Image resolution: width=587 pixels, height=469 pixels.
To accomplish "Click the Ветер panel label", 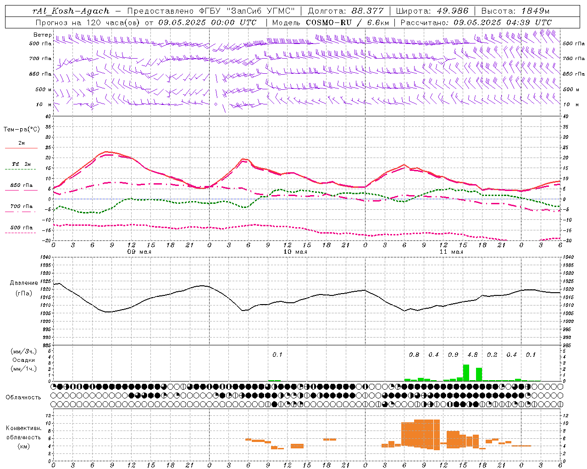I will coord(43,35).
